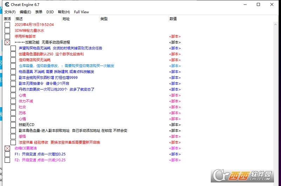Screen dimensions: 281x186
Task: Open the D3D menu
Action: pyautogui.click(x=50, y=12)
